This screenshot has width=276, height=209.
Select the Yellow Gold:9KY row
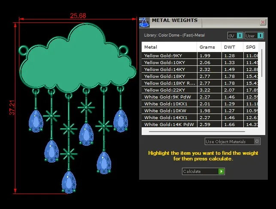tap(200, 55)
